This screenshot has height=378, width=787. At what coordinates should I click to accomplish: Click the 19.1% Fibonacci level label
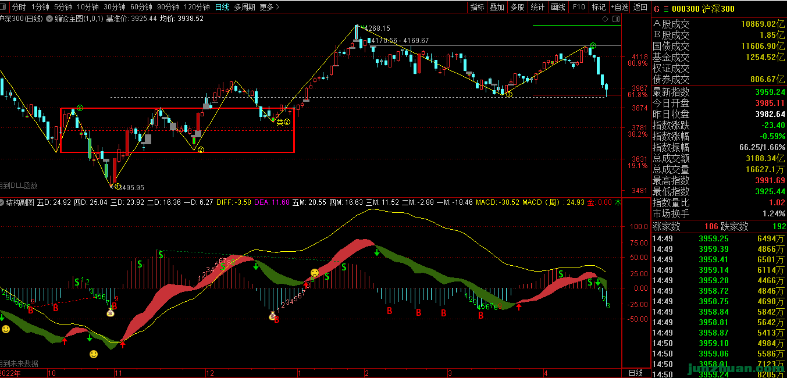point(638,166)
